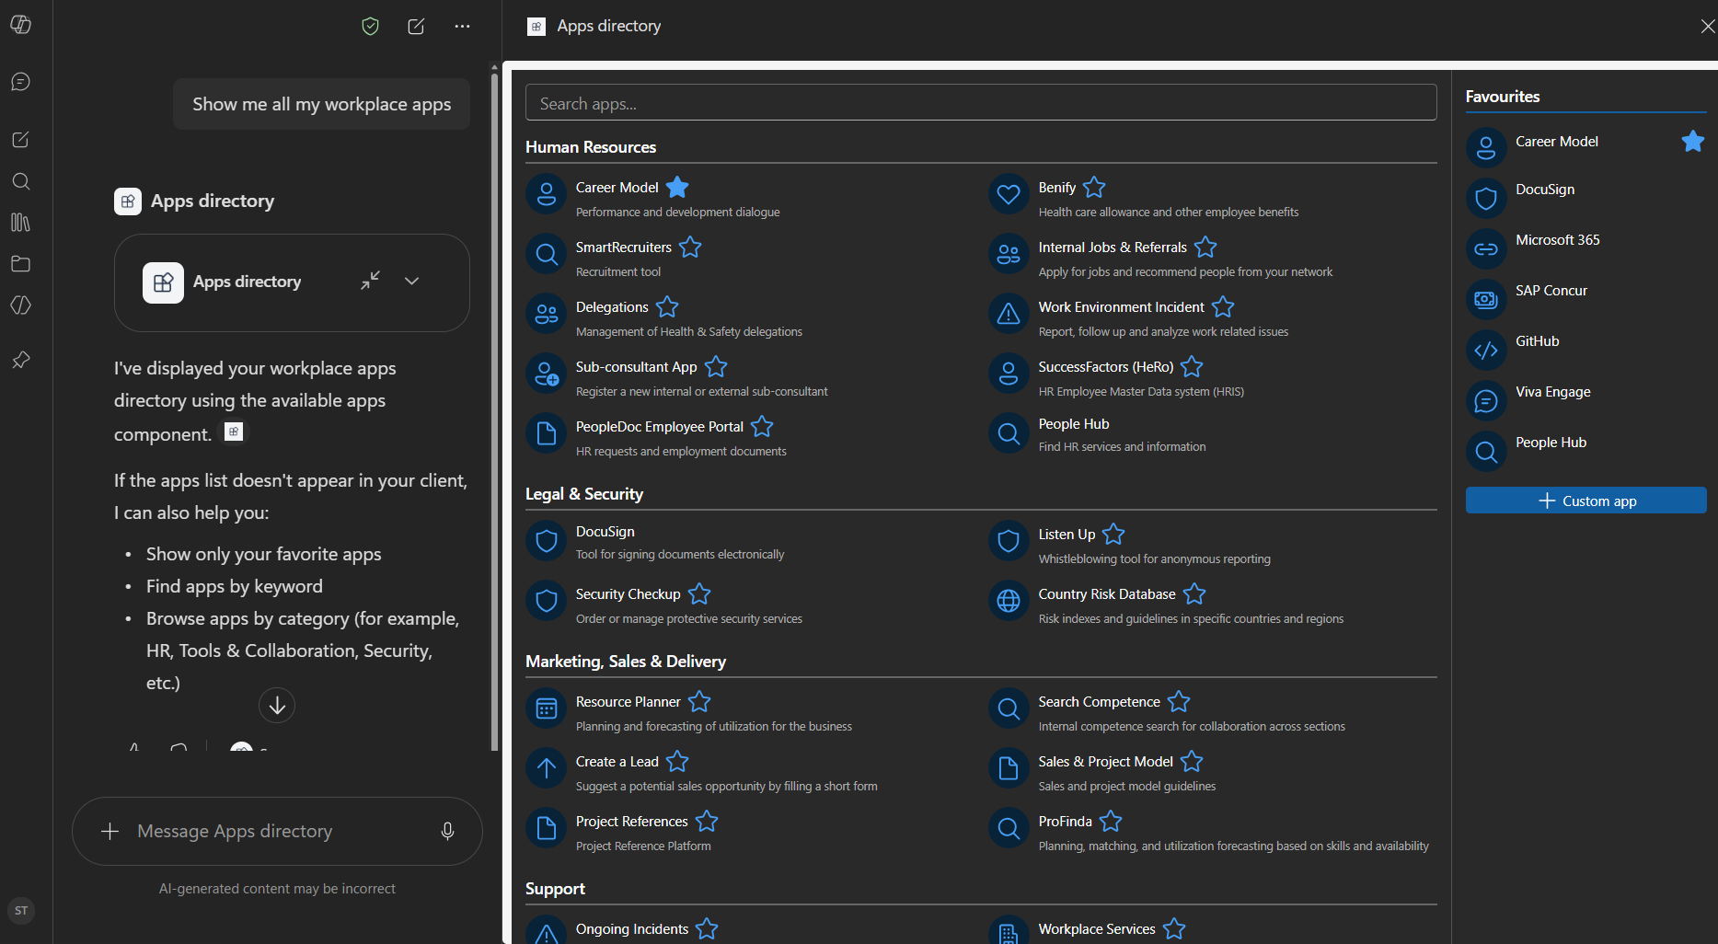
Task: Toggle Resource Planner favourite star
Action: pyautogui.click(x=699, y=701)
